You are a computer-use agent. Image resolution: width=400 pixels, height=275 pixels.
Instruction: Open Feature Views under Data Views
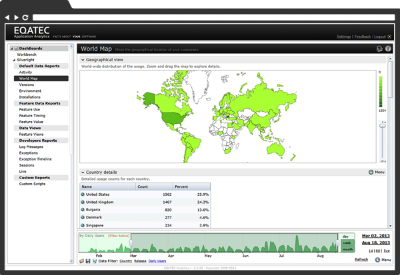(x=31, y=135)
